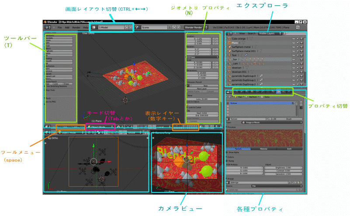Click the outliner search magnifier icon
350x216 pixels.
click(x=286, y=34)
